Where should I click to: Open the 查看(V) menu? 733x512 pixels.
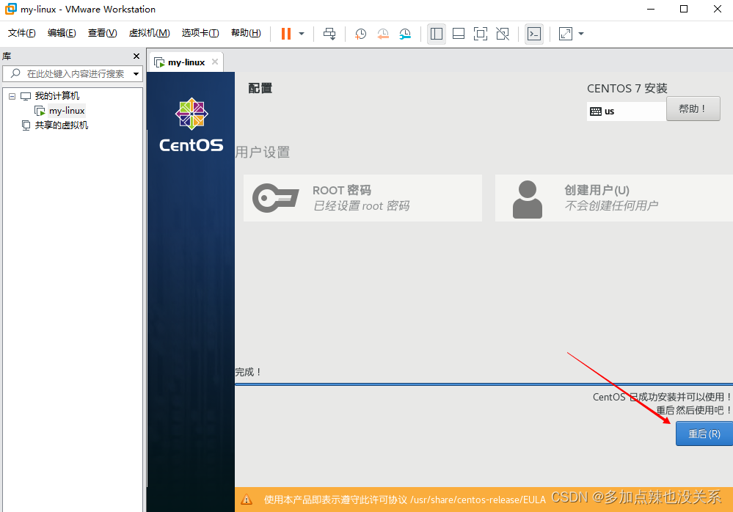tap(103, 33)
